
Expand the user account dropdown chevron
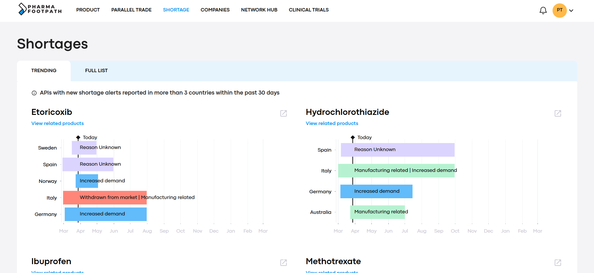(x=571, y=11)
